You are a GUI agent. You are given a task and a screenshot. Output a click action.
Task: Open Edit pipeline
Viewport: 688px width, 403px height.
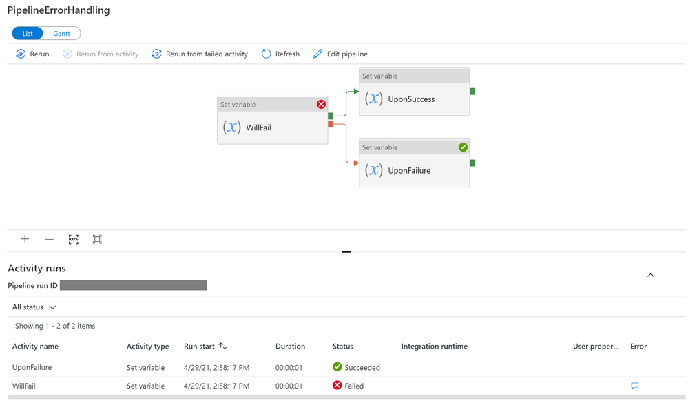coord(340,54)
